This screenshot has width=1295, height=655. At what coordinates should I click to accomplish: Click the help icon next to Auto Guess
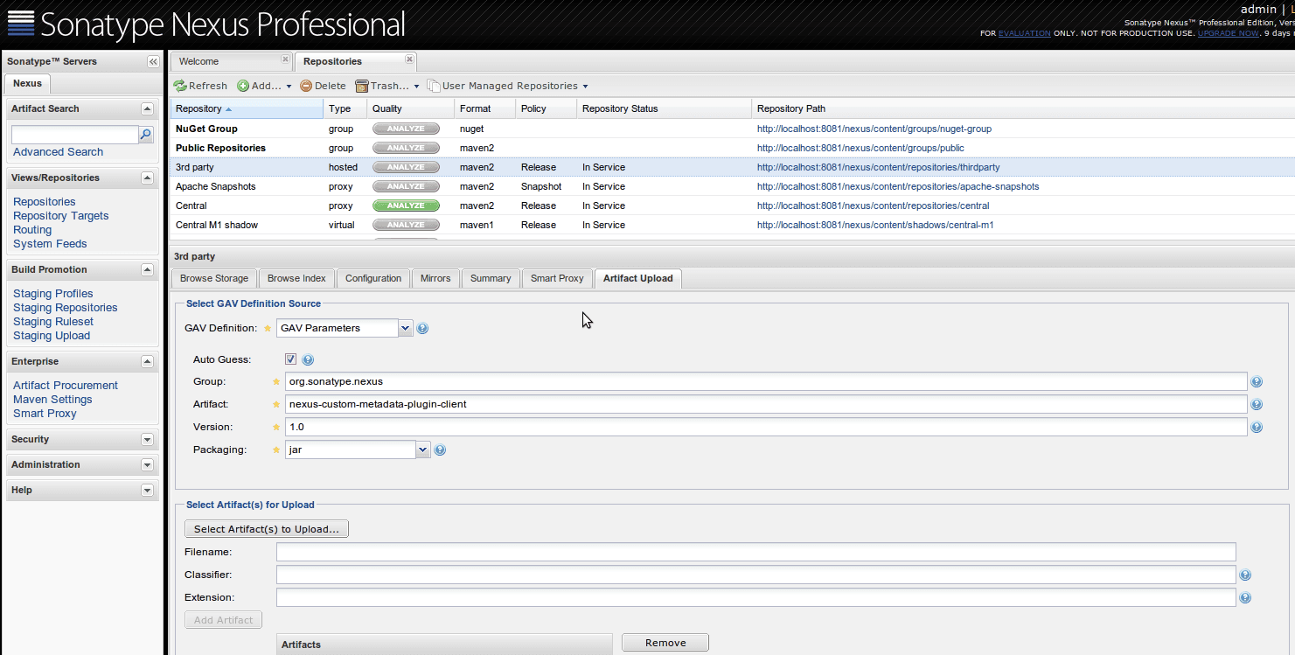[x=308, y=359]
